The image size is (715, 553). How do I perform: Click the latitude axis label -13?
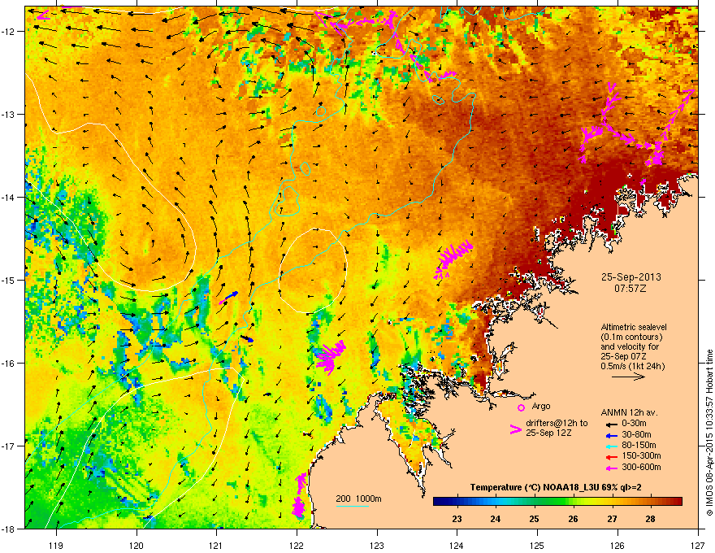(x=9, y=114)
